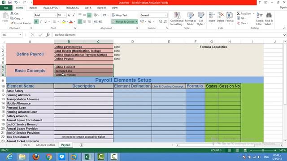
Task: Click the Orientation text angle icon
Action: point(96,15)
